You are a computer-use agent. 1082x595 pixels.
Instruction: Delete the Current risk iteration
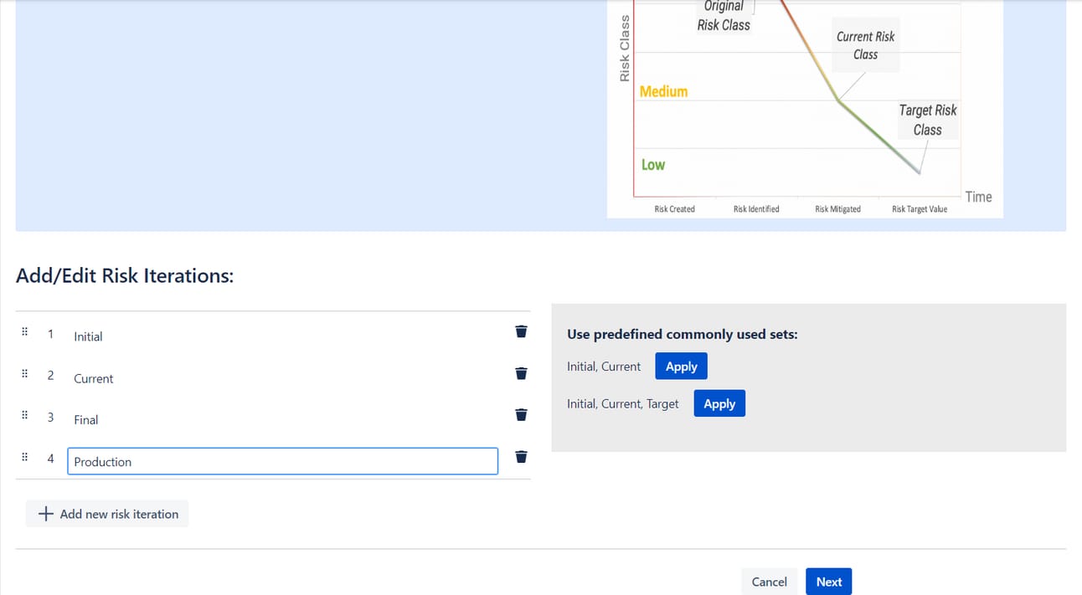pos(521,373)
